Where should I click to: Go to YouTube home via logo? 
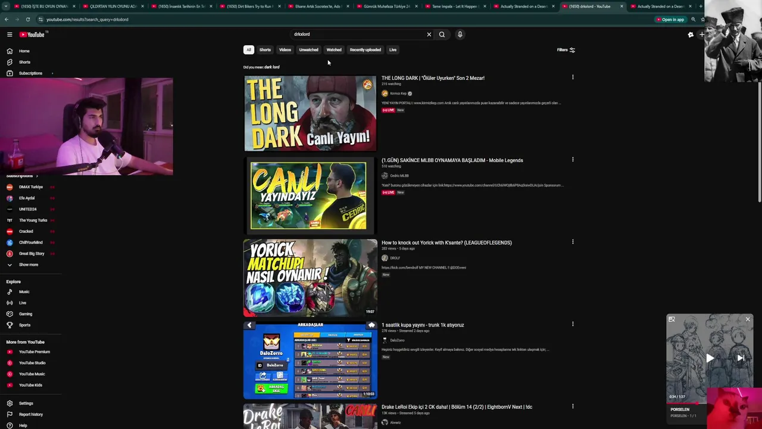pyautogui.click(x=32, y=35)
